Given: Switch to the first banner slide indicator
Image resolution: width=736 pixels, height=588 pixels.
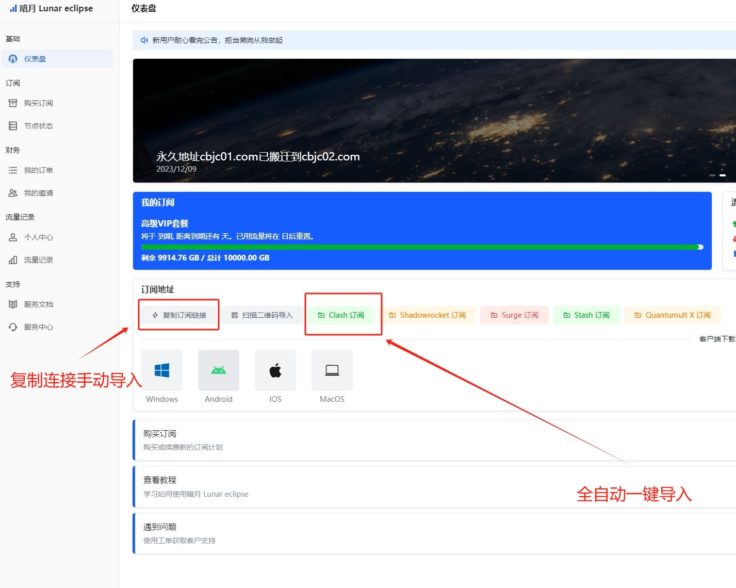Looking at the screenshot, I should coord(712,175).
